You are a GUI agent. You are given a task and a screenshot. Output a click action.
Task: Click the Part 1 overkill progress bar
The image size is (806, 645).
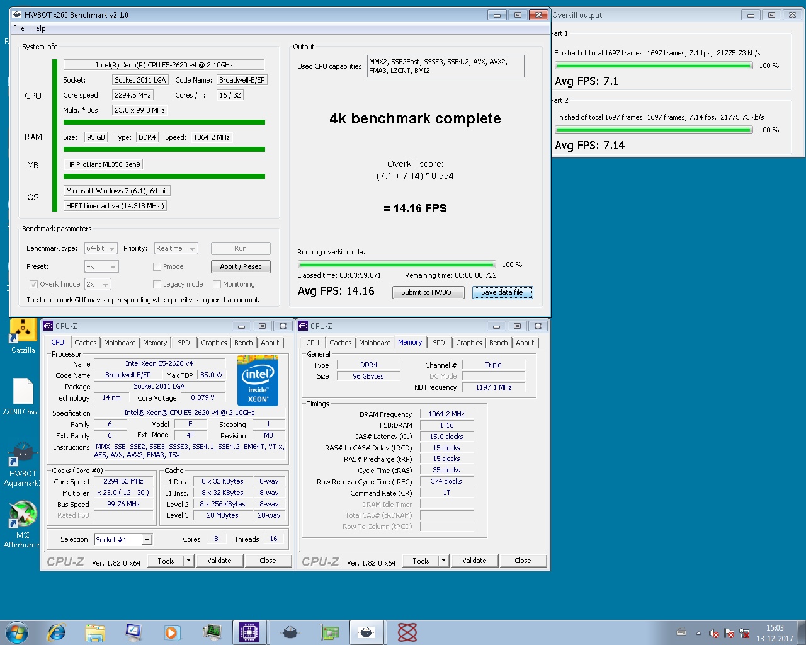click(654, 66)
